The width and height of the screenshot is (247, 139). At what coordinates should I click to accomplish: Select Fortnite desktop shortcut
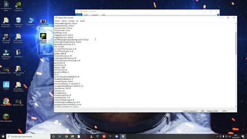6,86
